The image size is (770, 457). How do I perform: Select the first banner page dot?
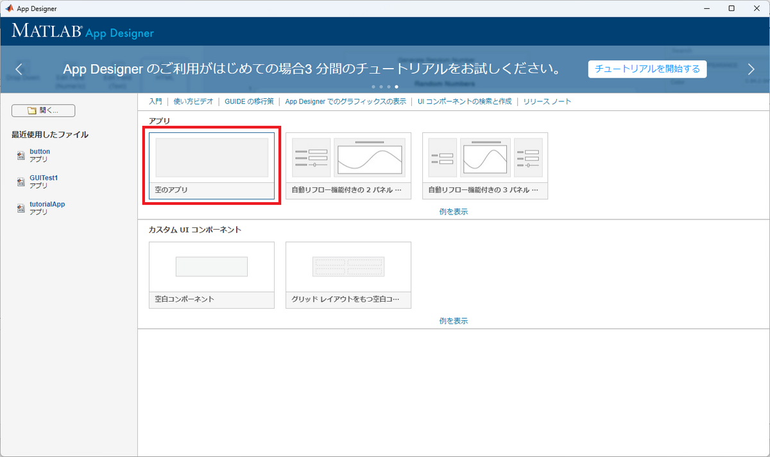pyautogui.click(x=373, y=86)
